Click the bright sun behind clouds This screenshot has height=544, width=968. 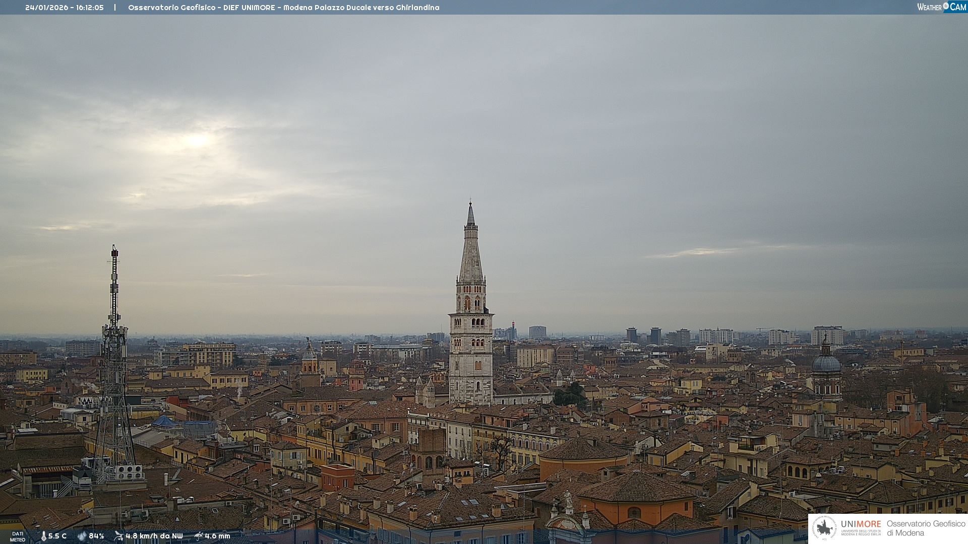click(x=197, y=141)
